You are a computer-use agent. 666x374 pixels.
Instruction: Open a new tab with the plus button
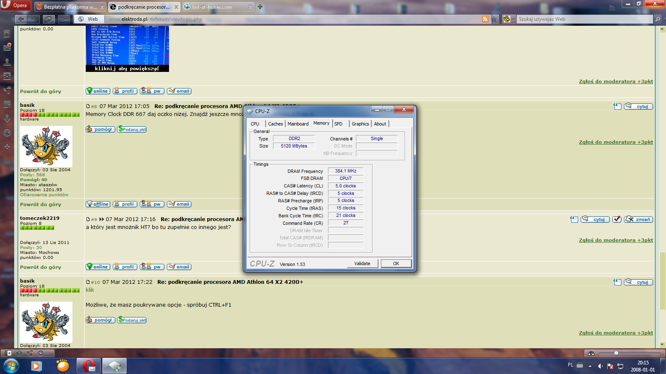[260, 7]
